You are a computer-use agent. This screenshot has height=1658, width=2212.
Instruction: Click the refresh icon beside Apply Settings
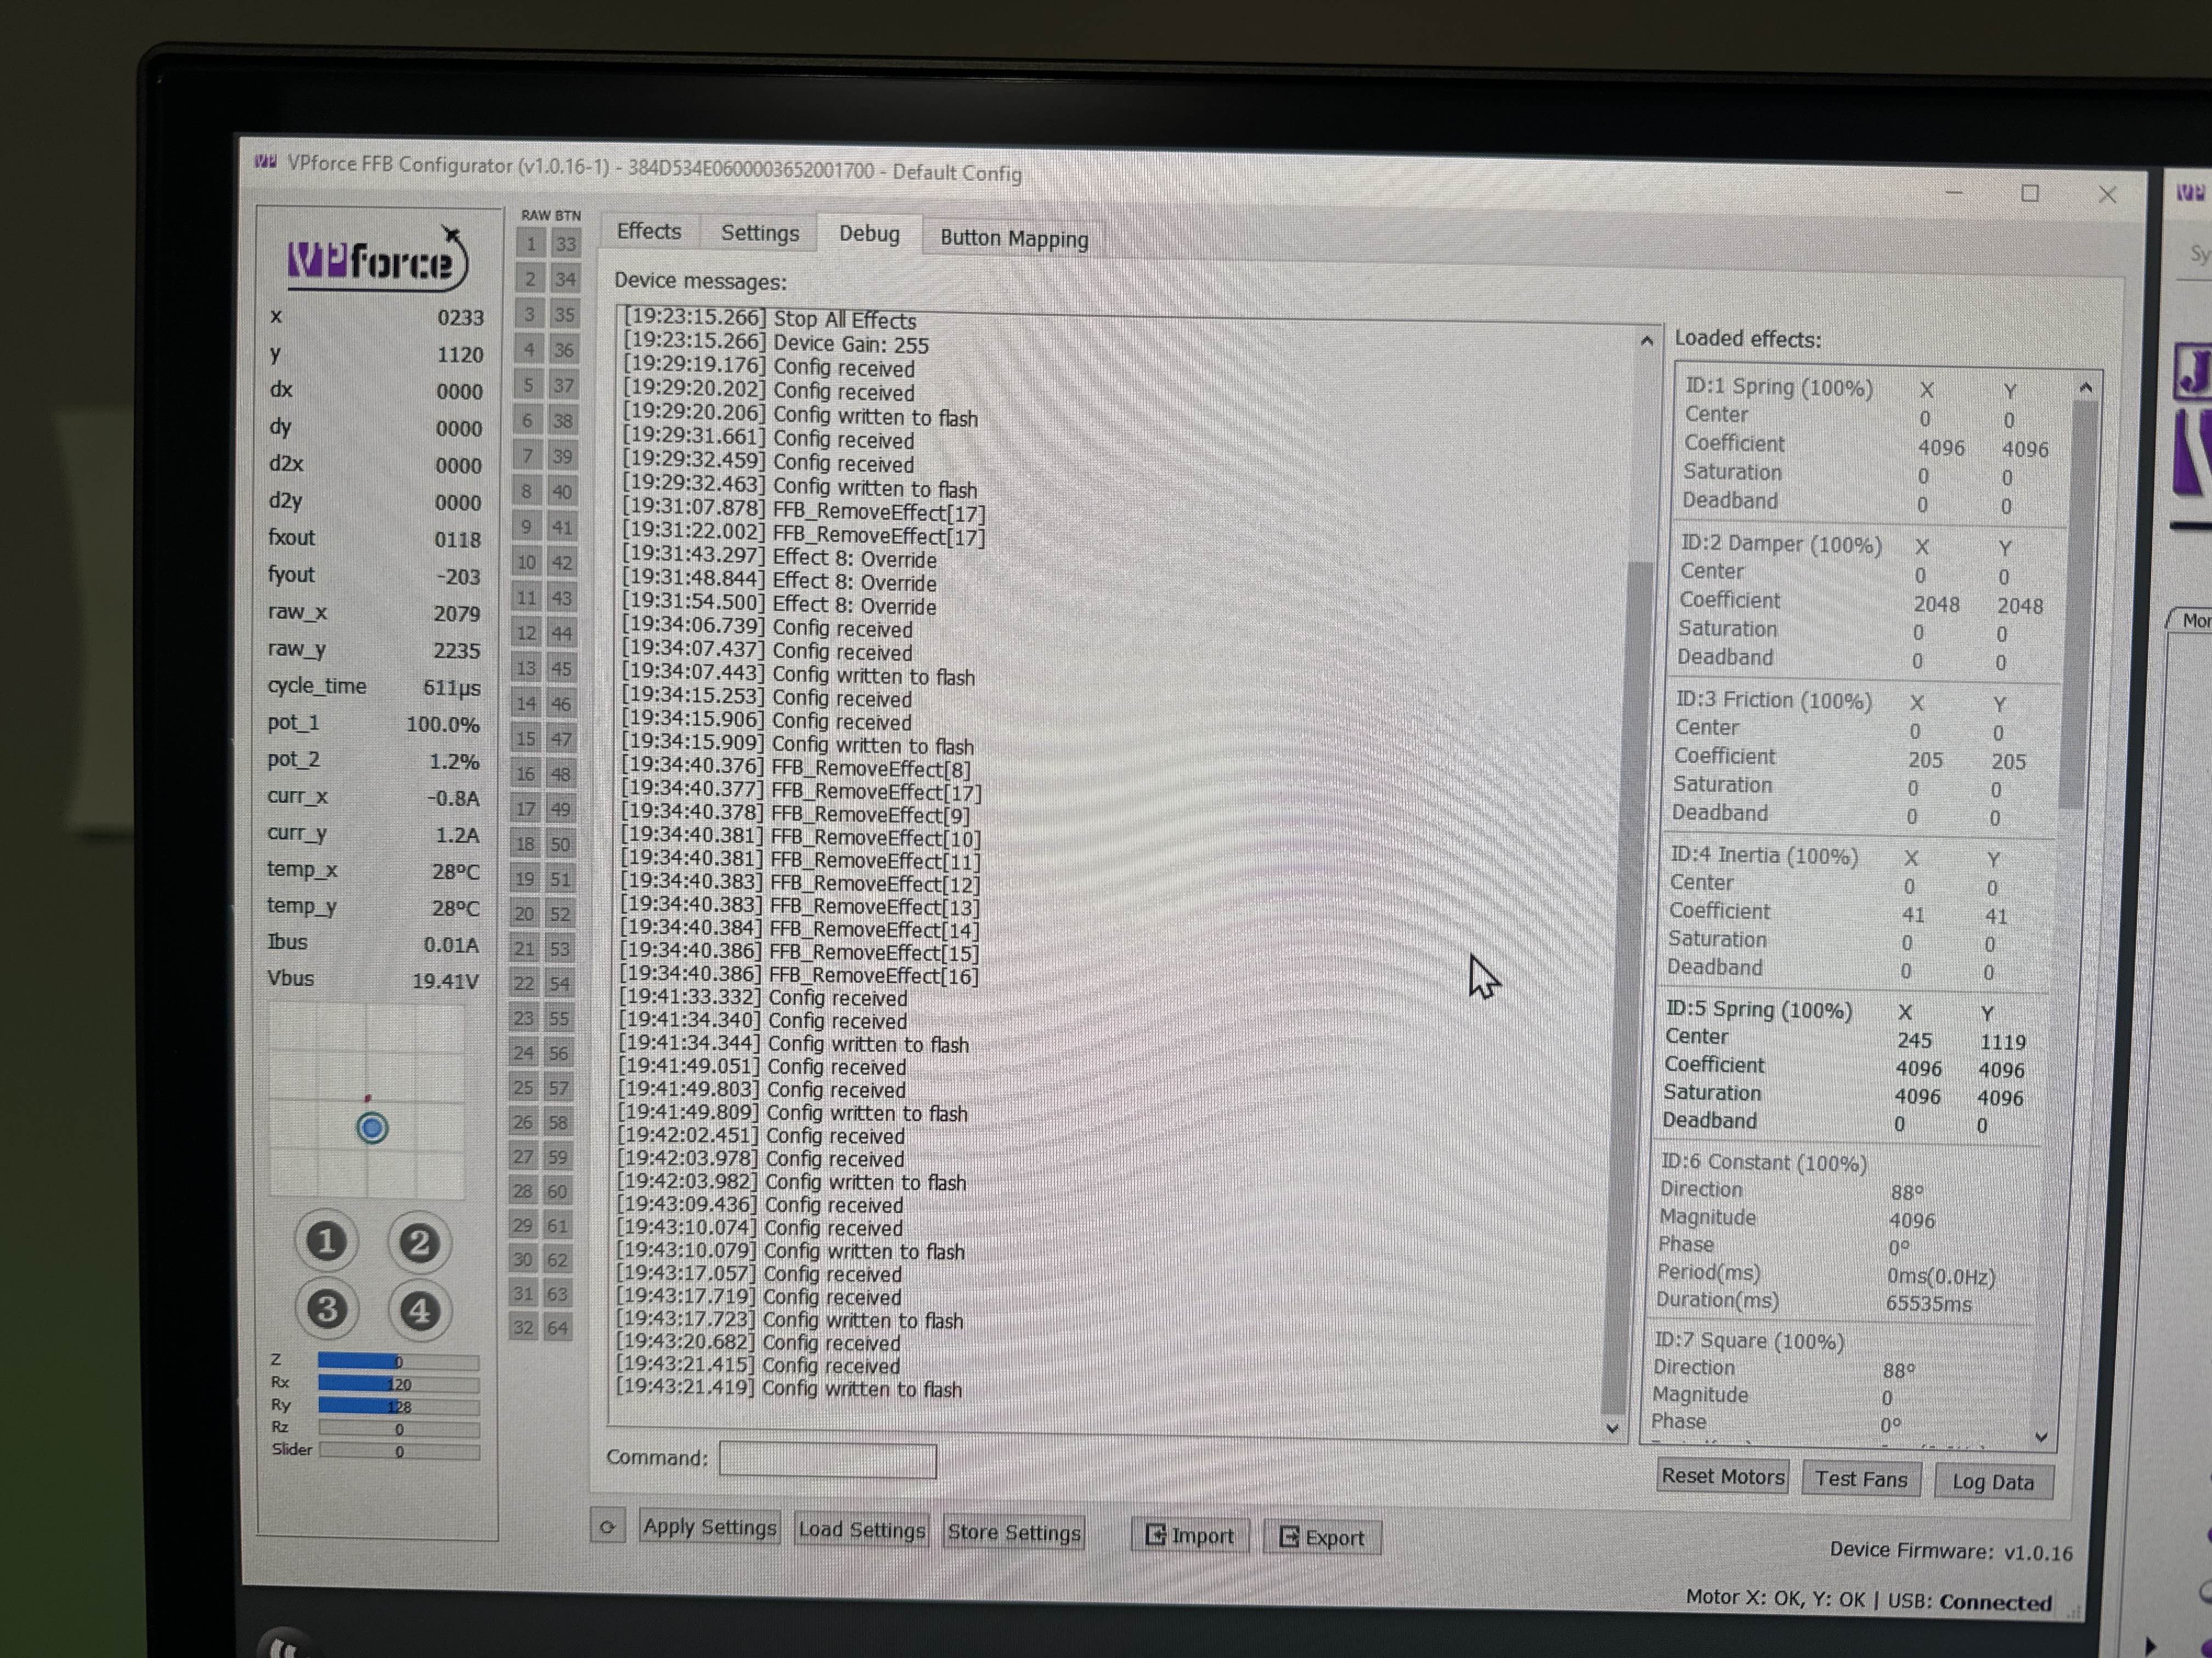pos(607,1527)
